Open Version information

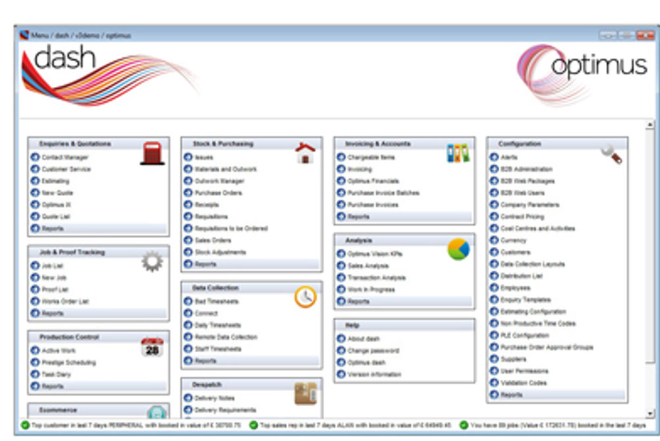click(x=374, y=374)
